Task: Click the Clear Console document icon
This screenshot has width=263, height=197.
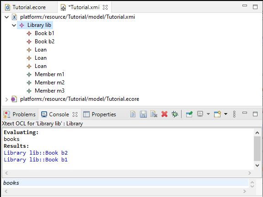Action: (x=133, y=114)
